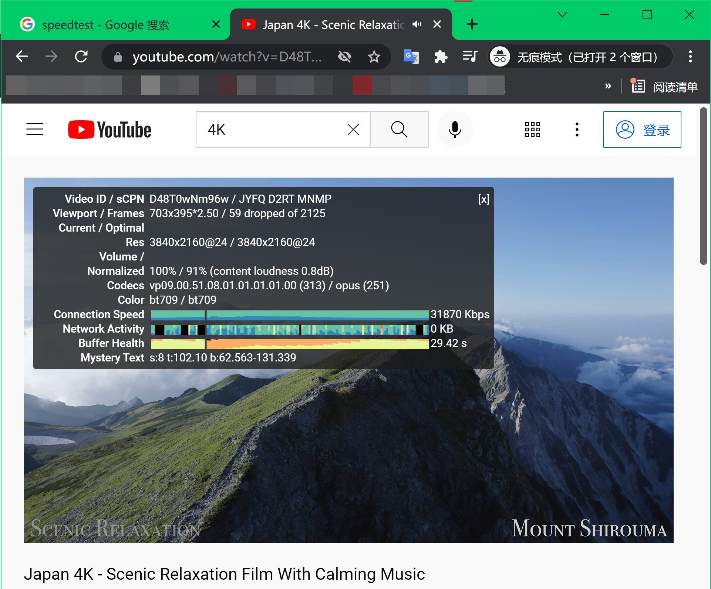Expand the tab search chevron
711x589 pixels.
click(x=562, y=15)
